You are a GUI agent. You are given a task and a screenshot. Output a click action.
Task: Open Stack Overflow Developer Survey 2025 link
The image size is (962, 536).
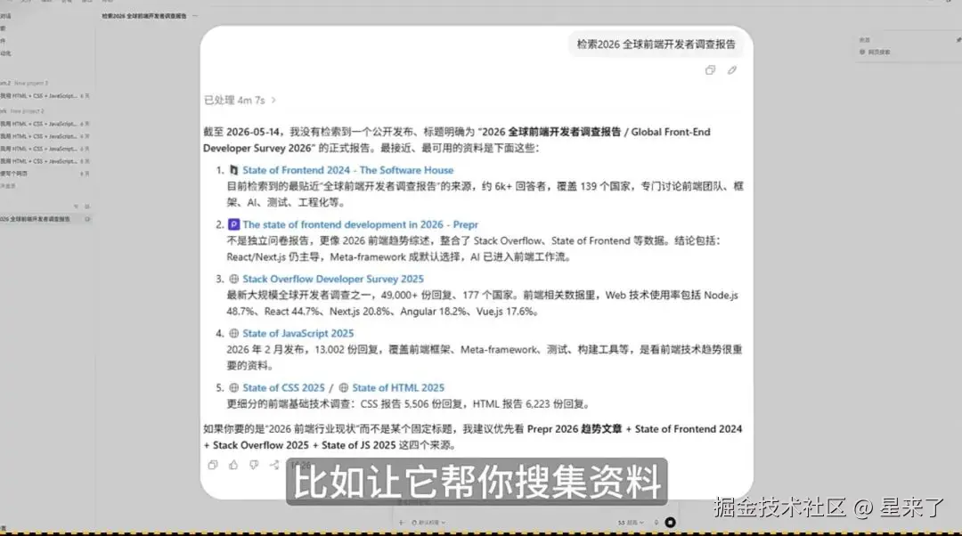coord(333,279)
